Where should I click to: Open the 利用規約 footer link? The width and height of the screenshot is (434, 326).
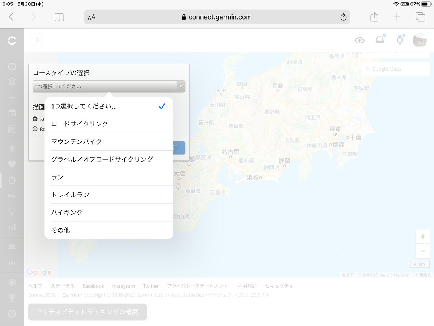coord(247,286)
